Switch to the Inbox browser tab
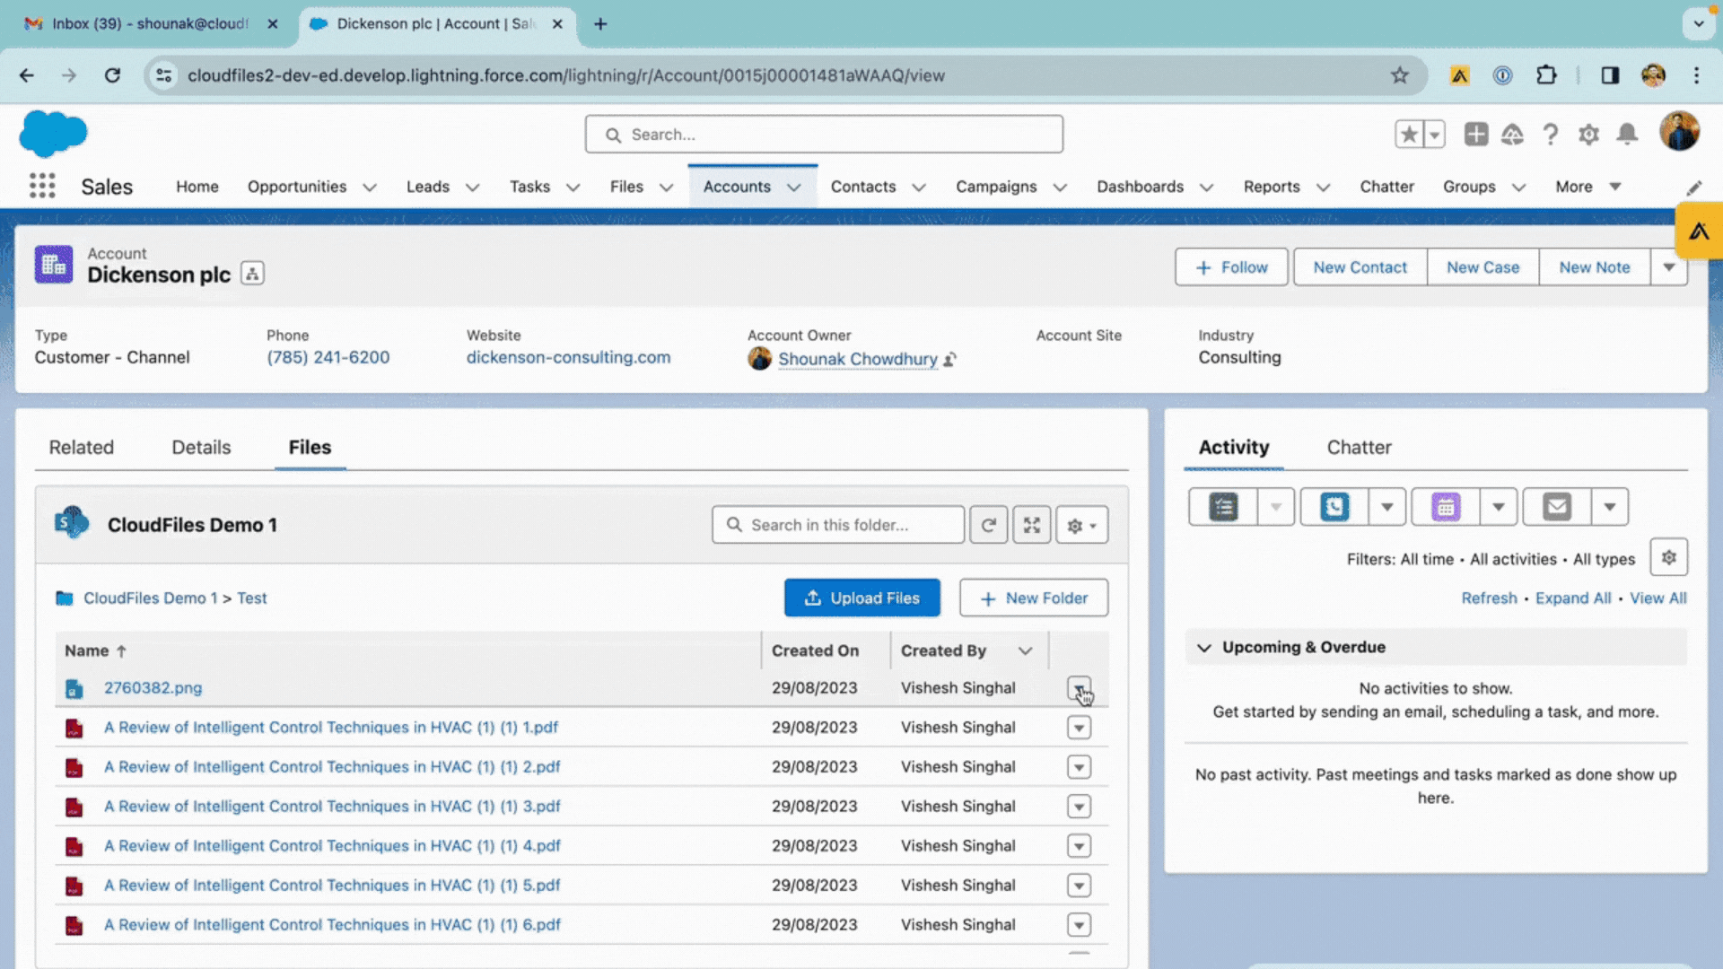The image size is (1723, 969). pos(148,23)
